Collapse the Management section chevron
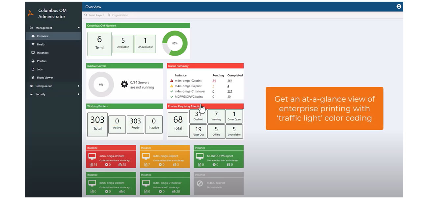 coord(78,28)
